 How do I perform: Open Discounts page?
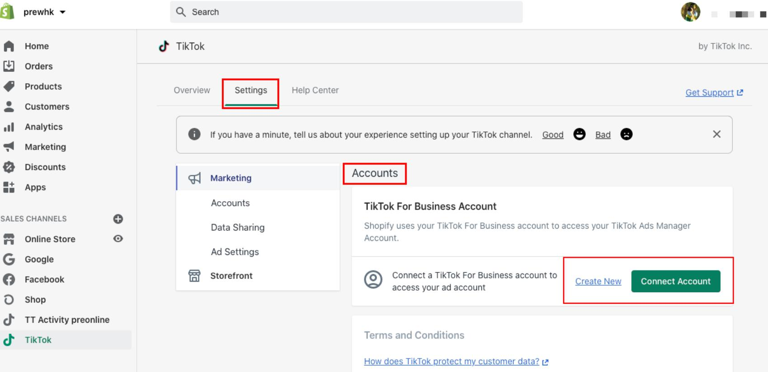point(45,167)
